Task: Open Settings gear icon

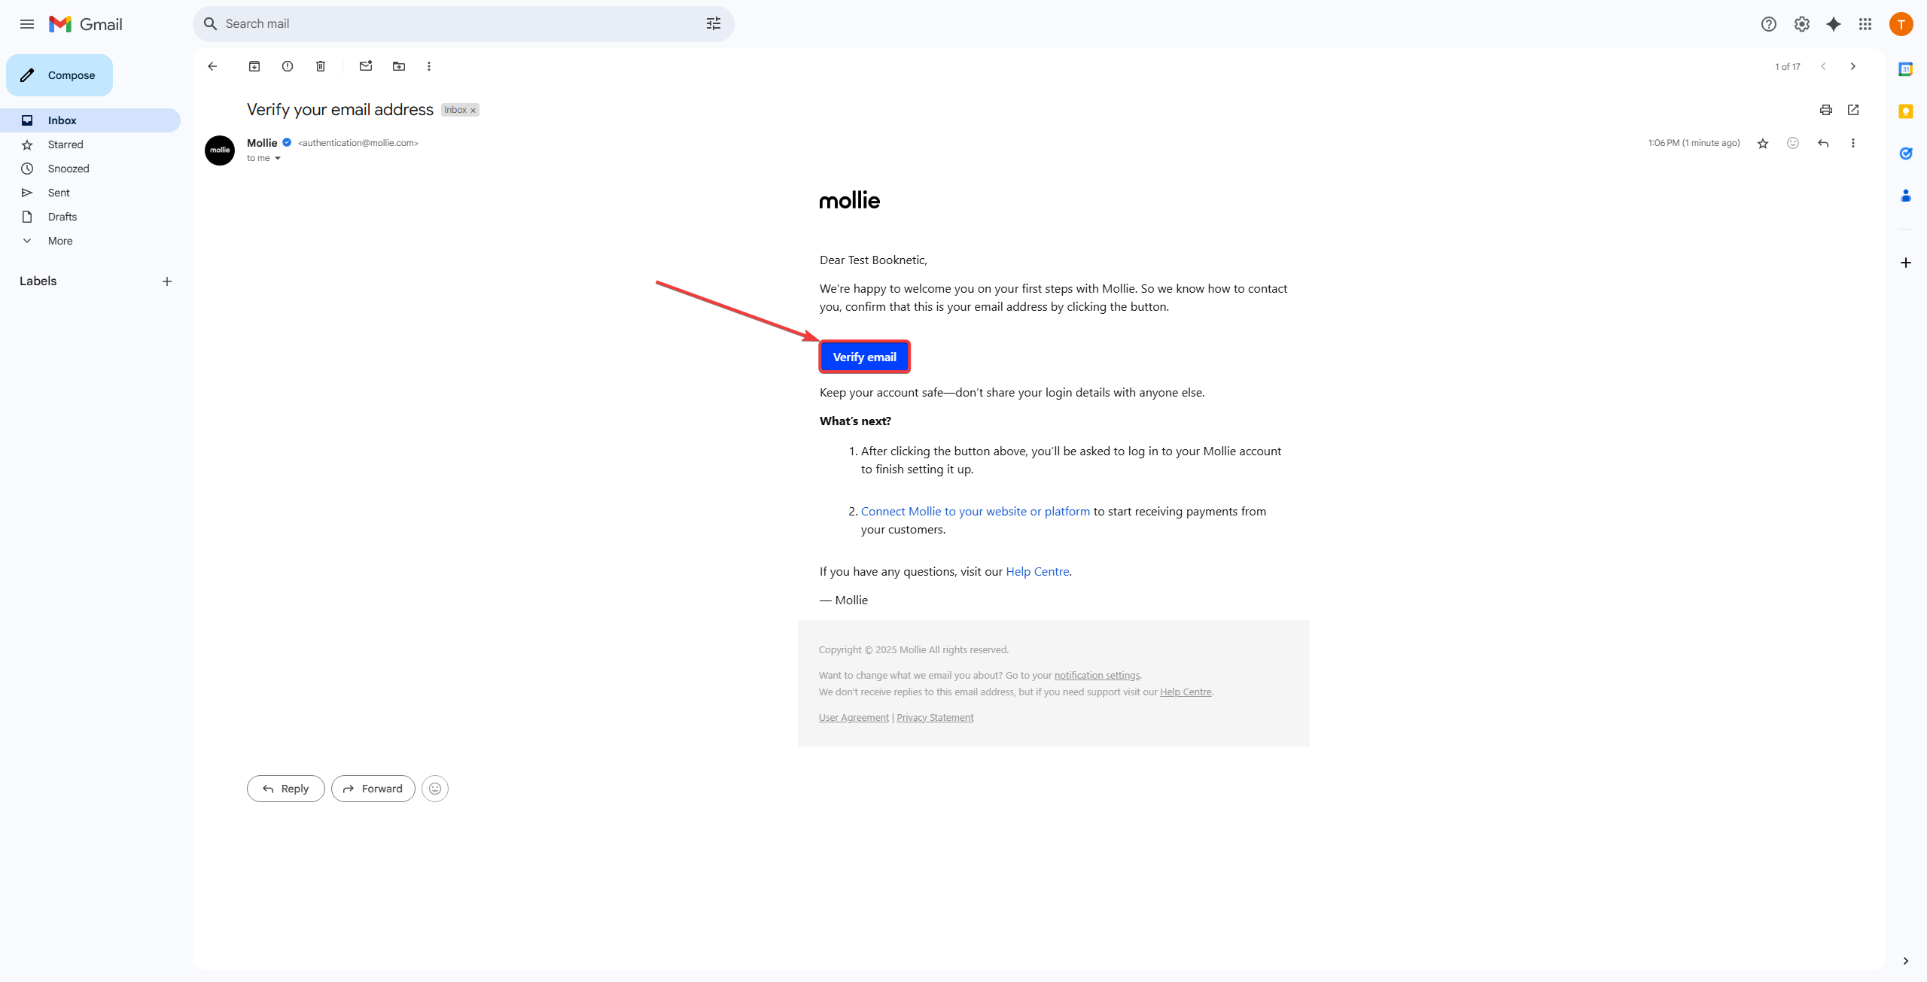Action: pos(1802,24)
